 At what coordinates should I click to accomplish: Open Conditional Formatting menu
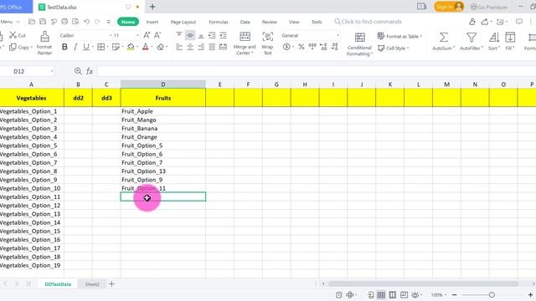[359, 44]
